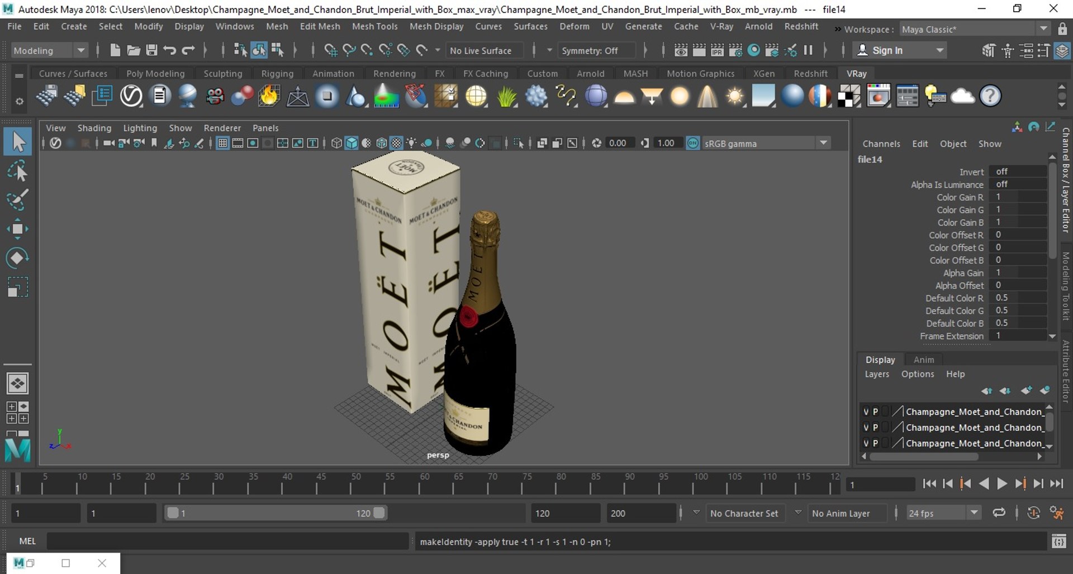
Task: Click the V-Ray dome light shelf icon
Action: (624, 96)
